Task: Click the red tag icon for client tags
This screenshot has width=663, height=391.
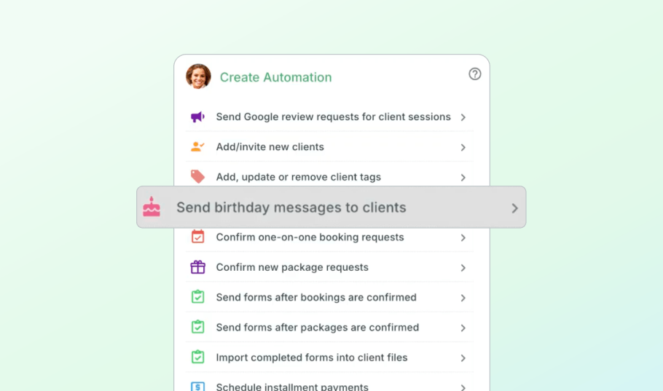Action: (x=197, y=177)
